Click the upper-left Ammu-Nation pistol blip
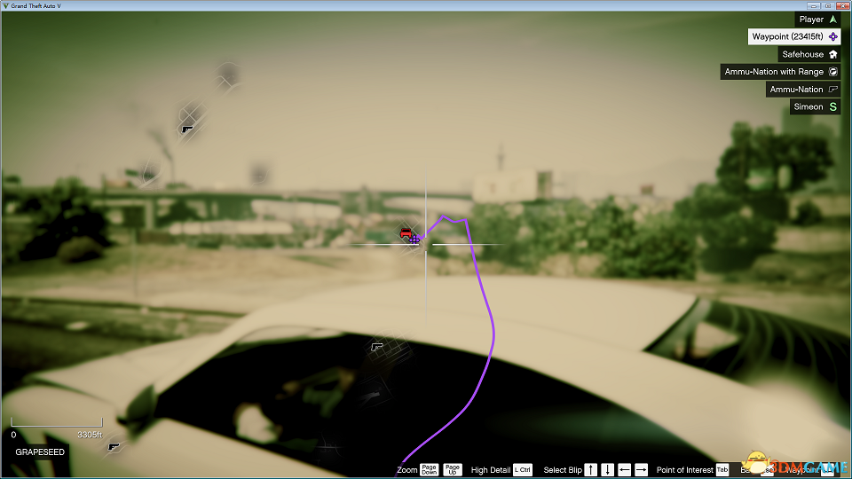Image resolution: width=852 pixels, height=479 pixels. pos(187,130)
